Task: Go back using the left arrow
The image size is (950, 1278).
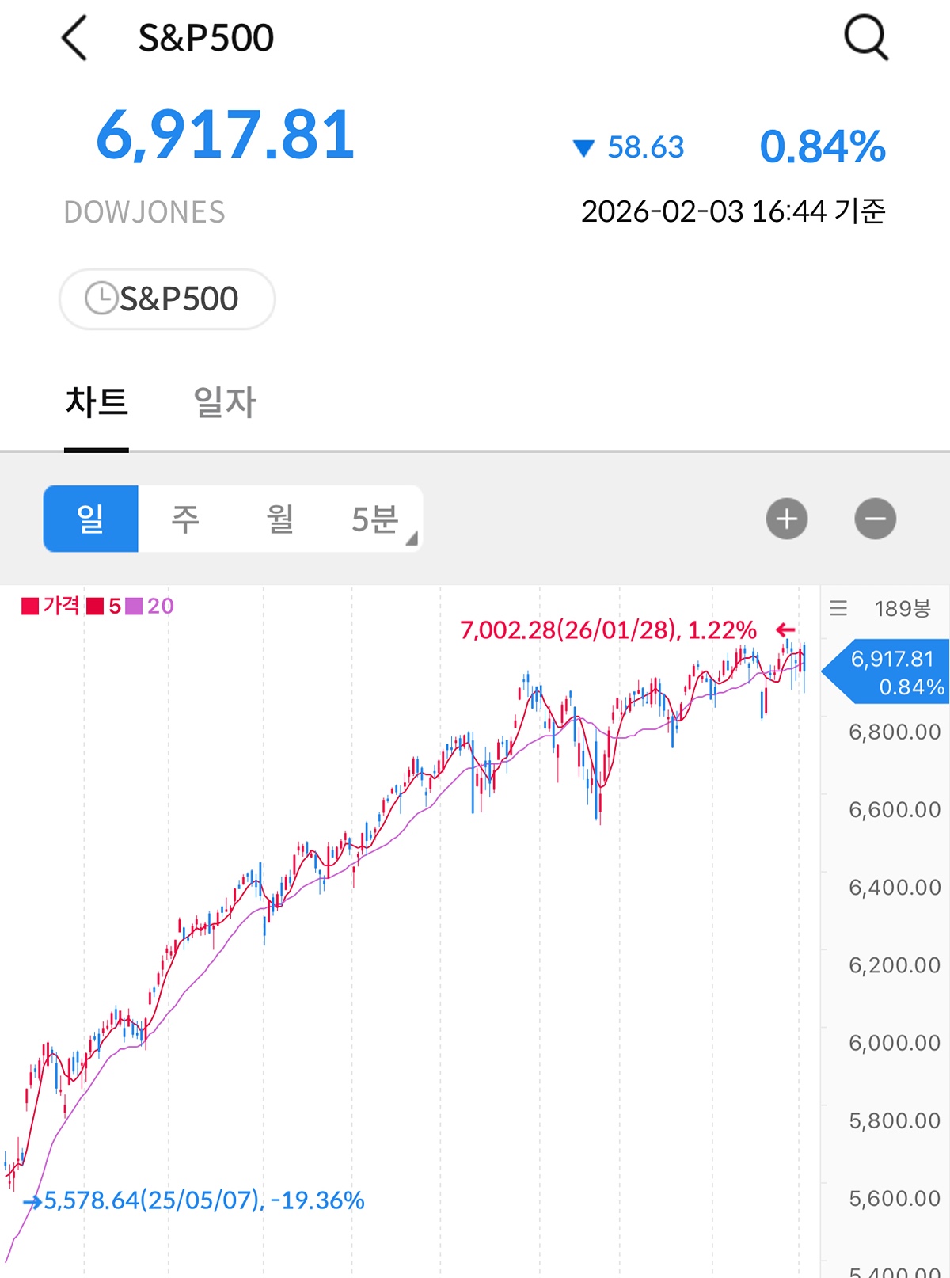Action: (74, 38)
